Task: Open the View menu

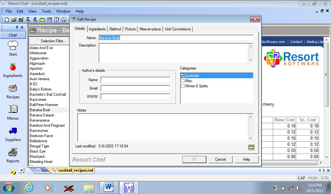Action: coord(33,11)
